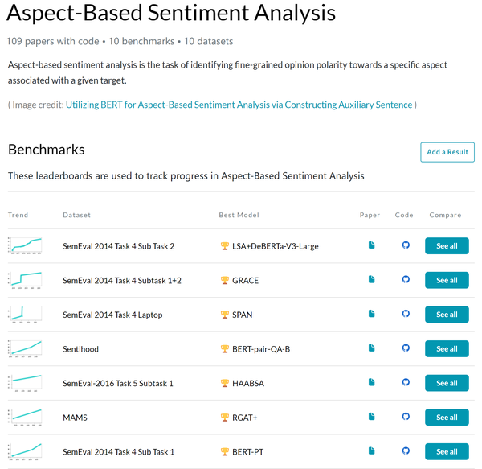Open the Sentihood dataset link

[82, 349]
